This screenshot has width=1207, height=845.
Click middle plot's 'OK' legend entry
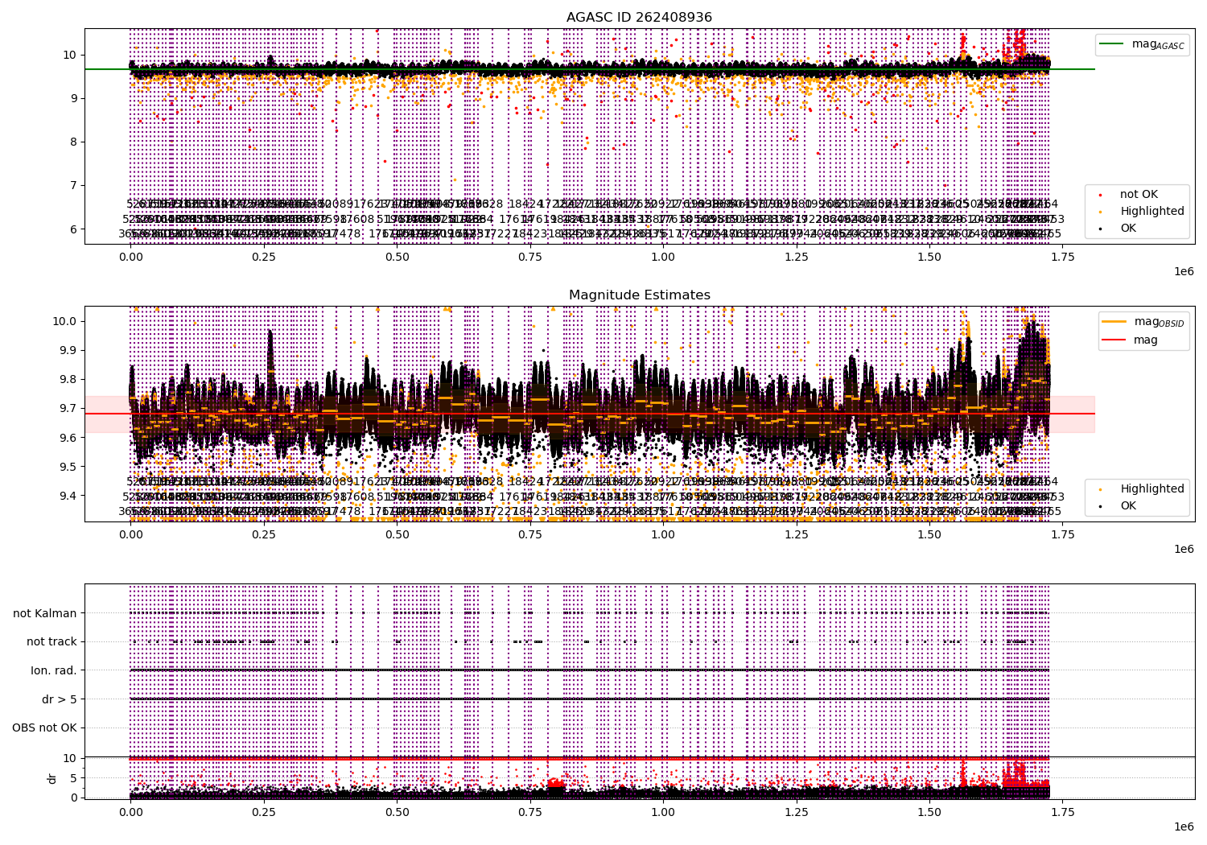click(x=1128, y=505)
